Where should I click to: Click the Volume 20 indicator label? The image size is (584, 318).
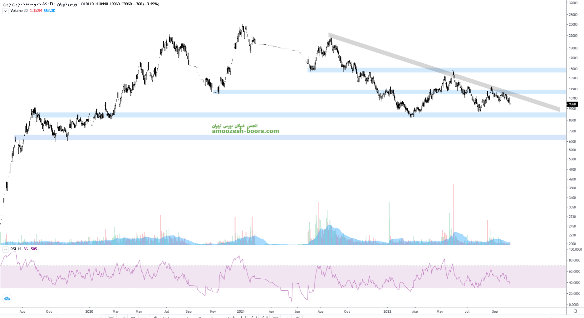(x=19, y=11)
